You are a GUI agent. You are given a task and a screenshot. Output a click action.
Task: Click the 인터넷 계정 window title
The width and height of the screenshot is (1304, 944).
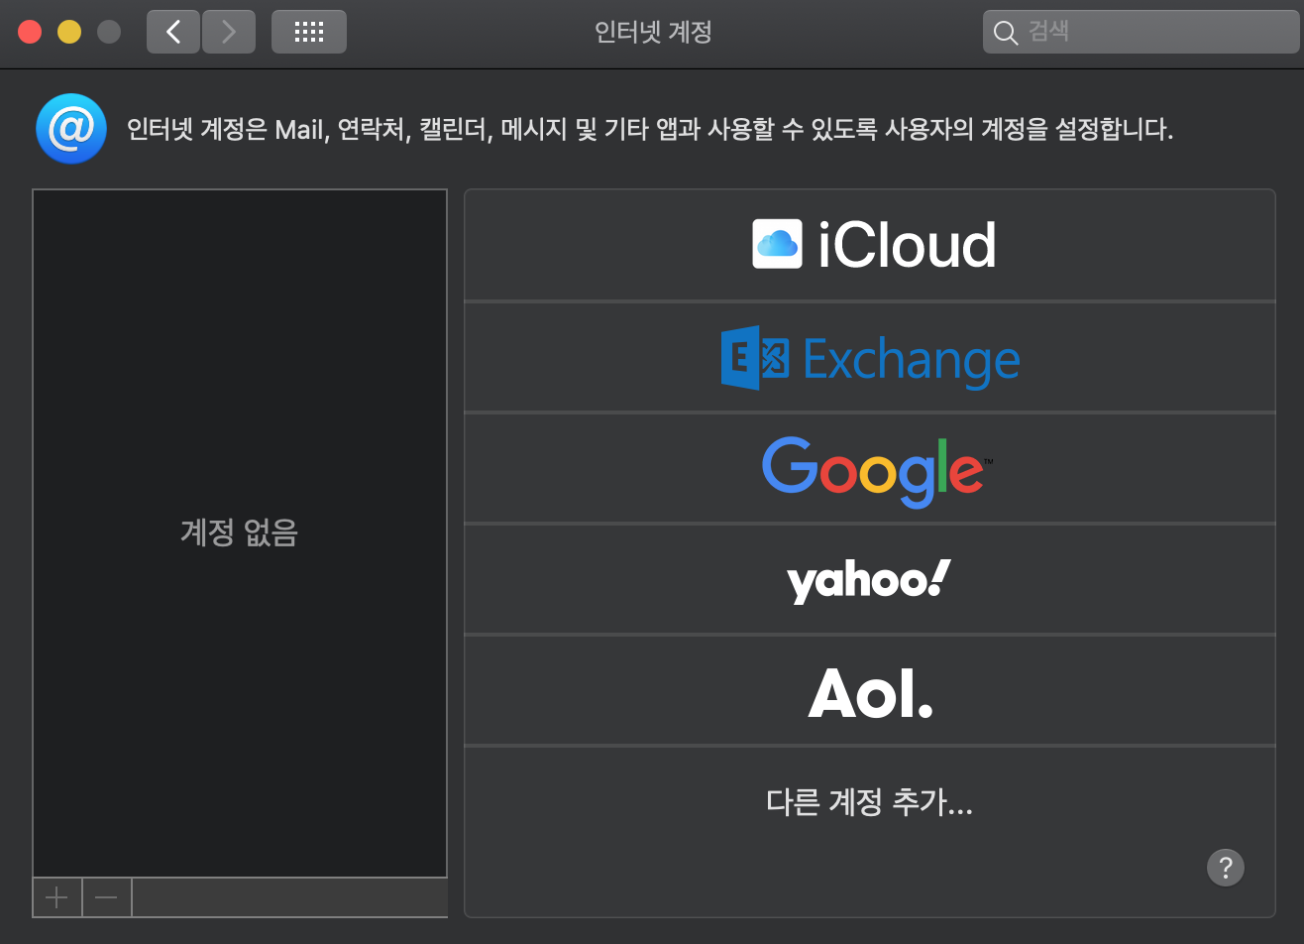(653, 32)
